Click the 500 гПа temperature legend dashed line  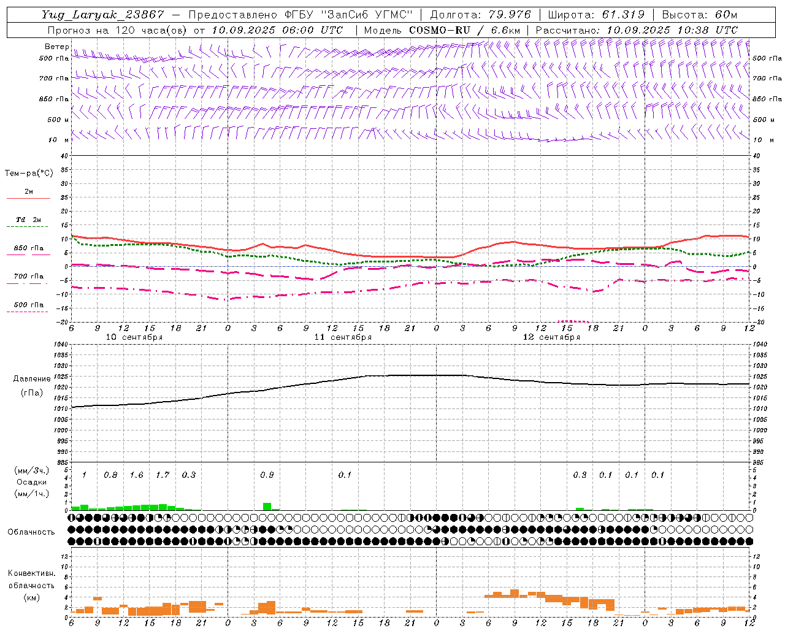pyautogui.click(x=28, y=312)
